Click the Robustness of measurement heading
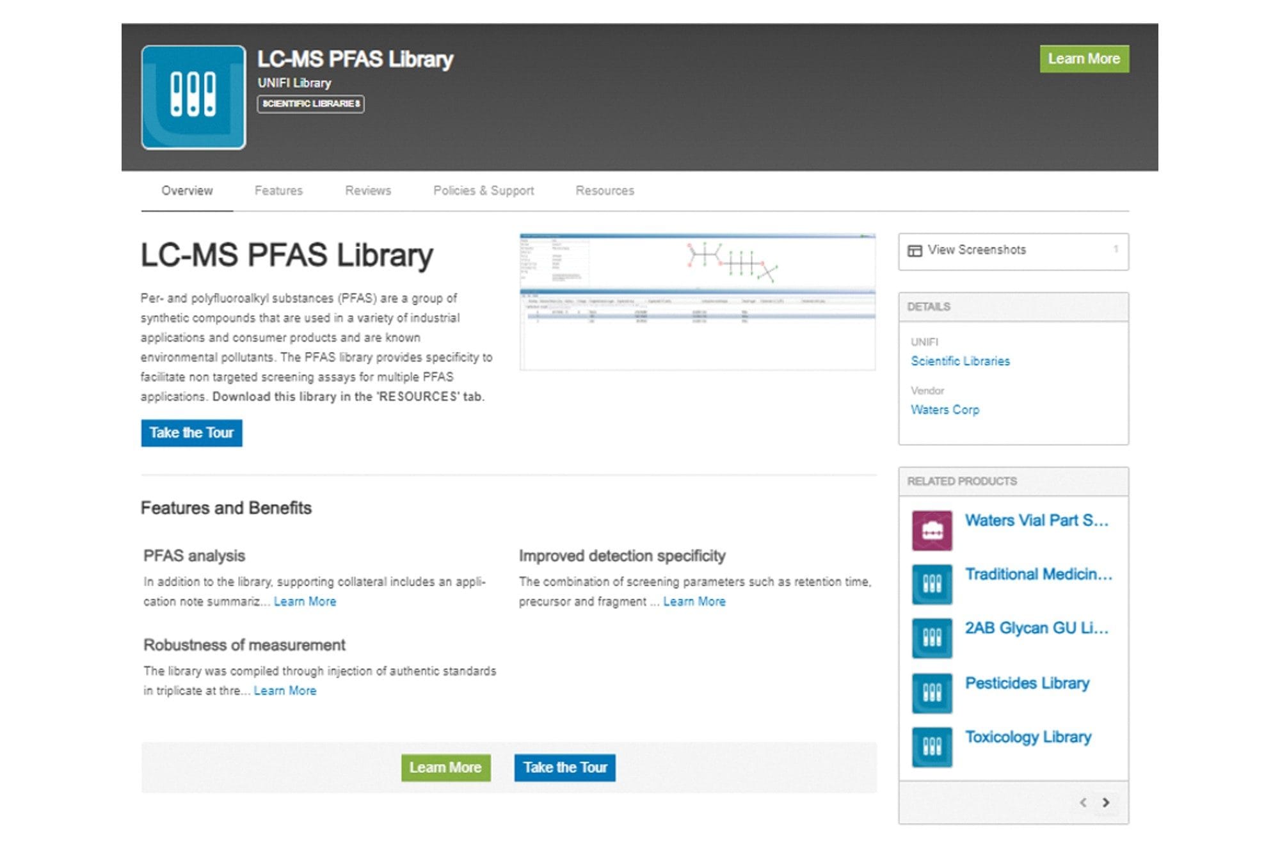 click(244, 645)
